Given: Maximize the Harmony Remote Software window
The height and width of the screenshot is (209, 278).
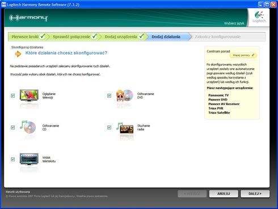Looking at the screenshot, I should click(267, 5).
